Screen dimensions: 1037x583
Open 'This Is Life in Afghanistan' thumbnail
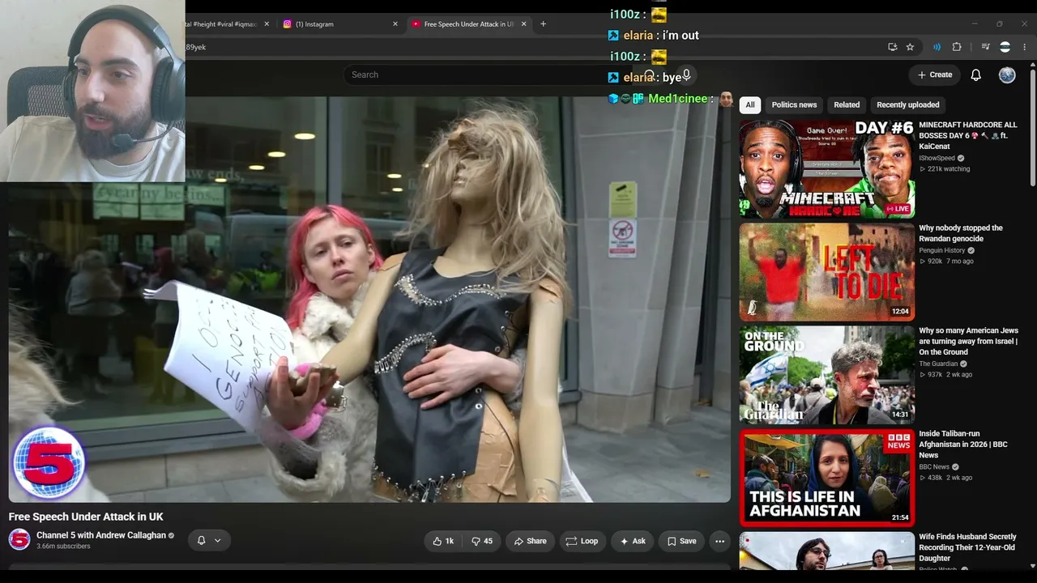click(827, 478)
